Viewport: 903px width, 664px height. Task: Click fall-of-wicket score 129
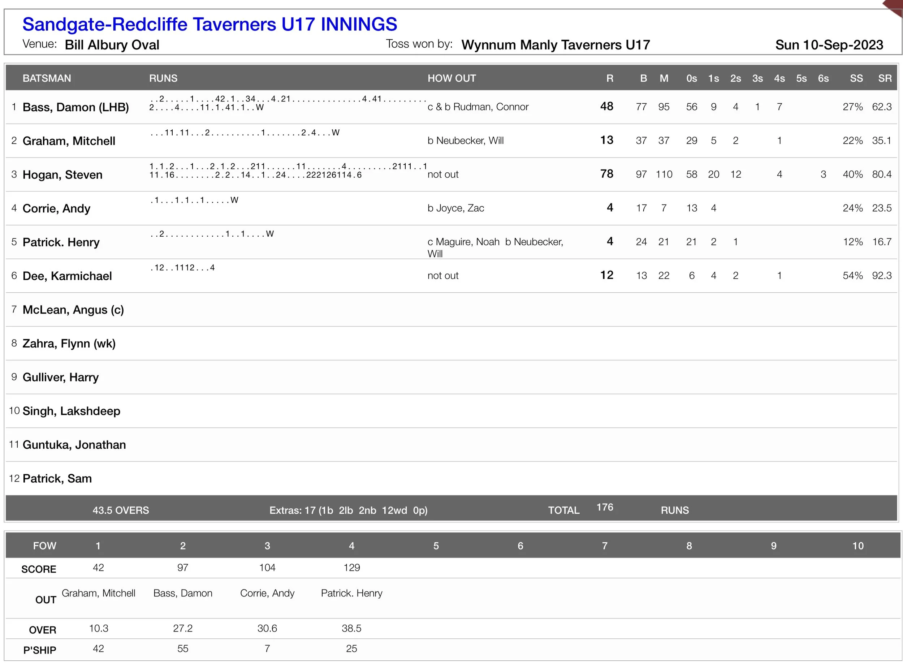pos(351,568)
